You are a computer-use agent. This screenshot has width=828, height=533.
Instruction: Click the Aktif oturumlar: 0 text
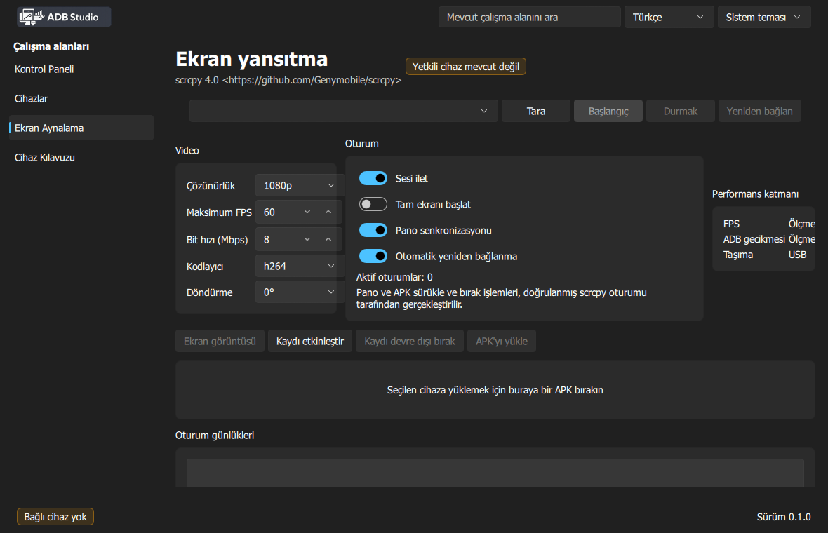coord(394,277)
